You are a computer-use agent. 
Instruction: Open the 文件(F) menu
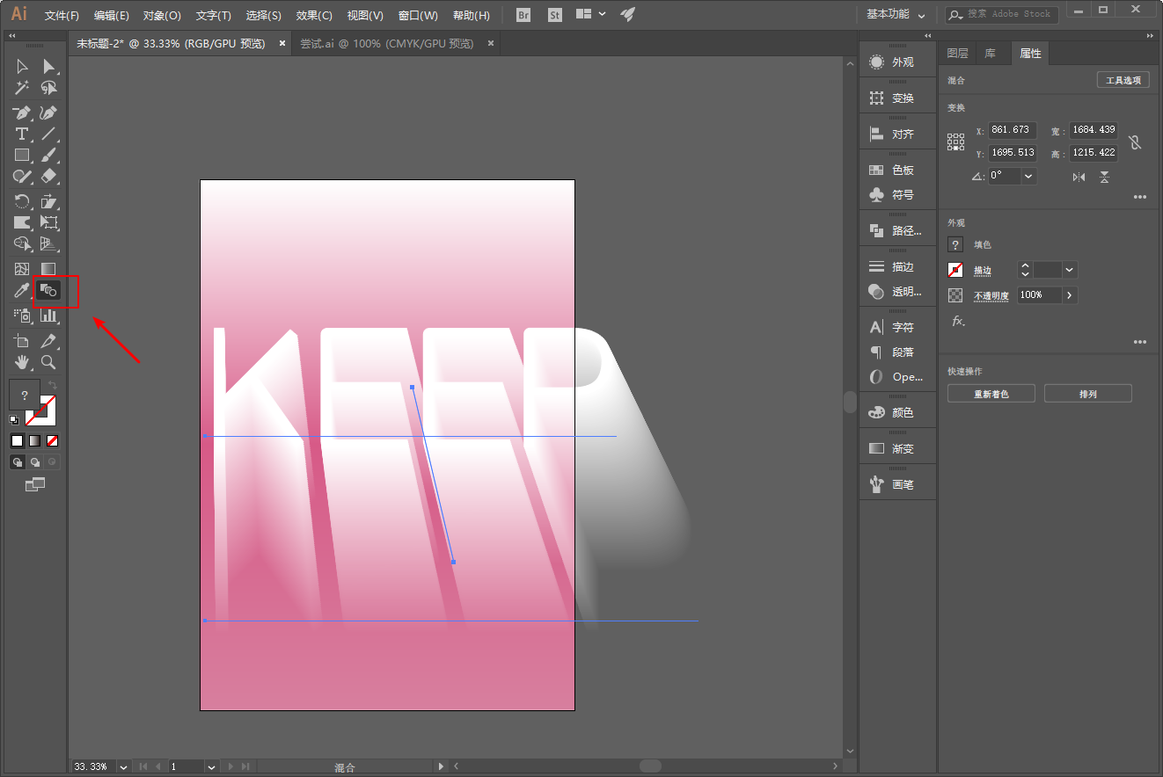coord(62,16)
